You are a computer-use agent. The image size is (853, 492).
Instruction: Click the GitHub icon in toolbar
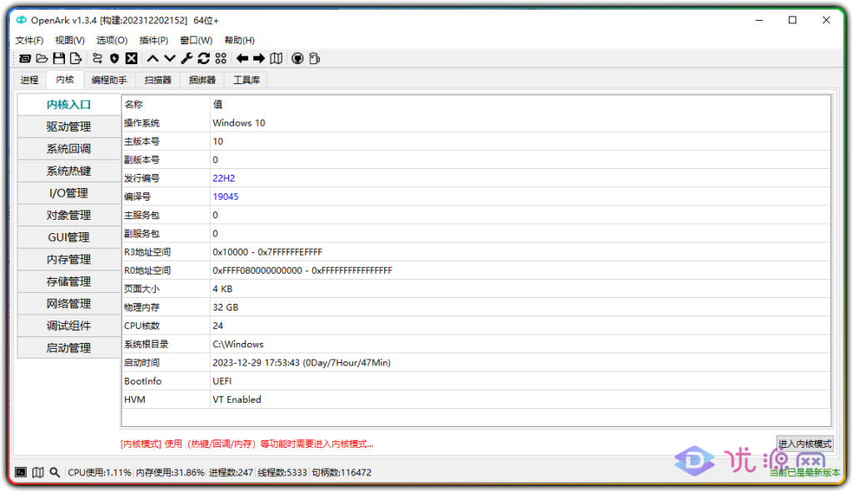(297, 58)
